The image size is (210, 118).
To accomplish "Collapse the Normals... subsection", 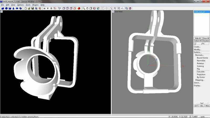I will (199, 55).
